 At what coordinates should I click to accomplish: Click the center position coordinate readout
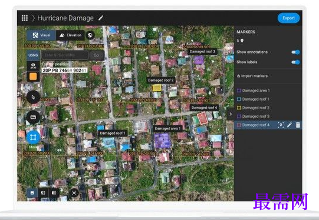tap(64, 71)
